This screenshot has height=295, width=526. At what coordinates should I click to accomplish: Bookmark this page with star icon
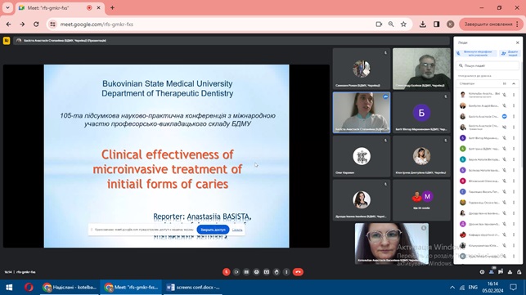click(x=403, y=25)
